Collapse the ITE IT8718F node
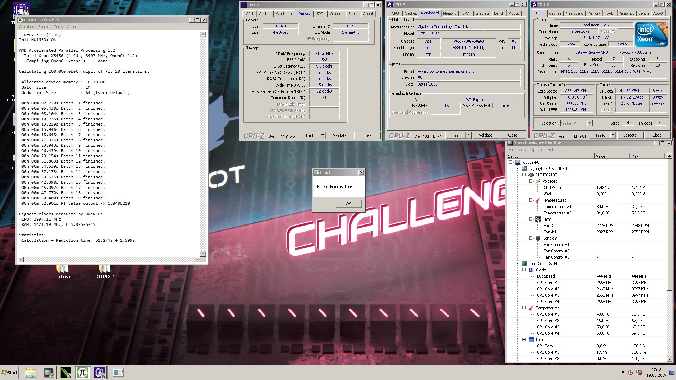676x380 pixels. [x=524, y=175]
